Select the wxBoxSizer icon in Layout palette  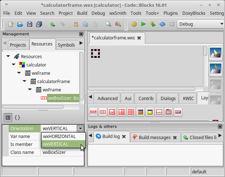(x=103, y=112)
